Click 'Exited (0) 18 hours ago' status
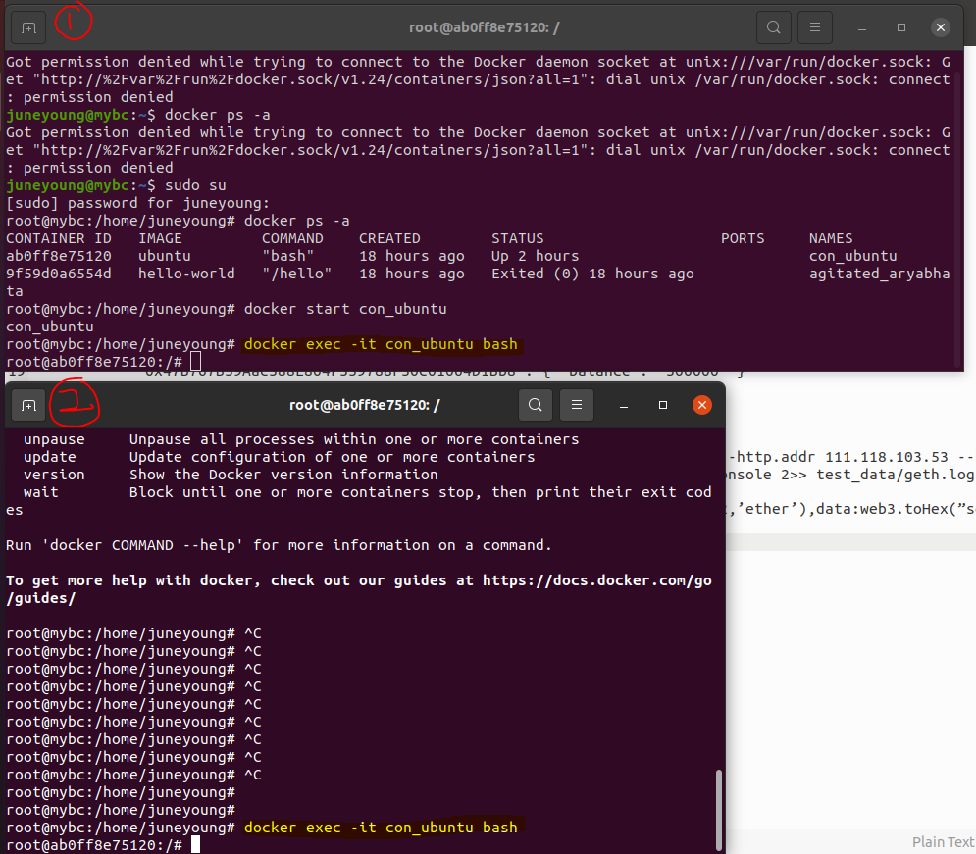The width and height of the screenshot is (976, 854). pyautogui.click(x=592, y=274)
